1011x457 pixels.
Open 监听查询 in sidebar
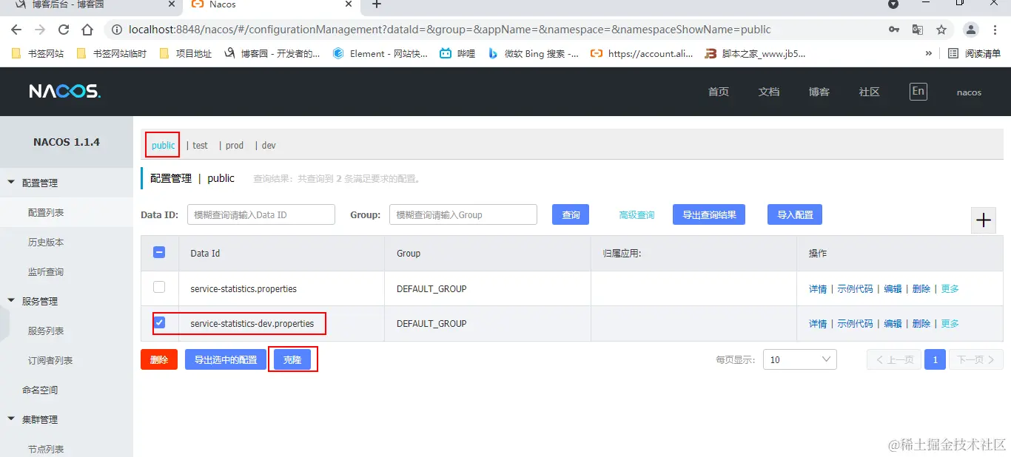(46, 271)
